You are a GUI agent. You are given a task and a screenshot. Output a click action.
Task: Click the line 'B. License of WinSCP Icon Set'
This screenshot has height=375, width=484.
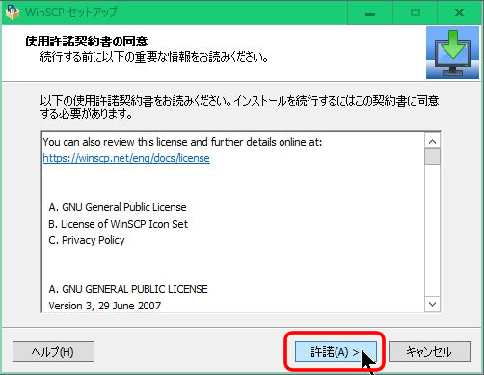(x=119, y=224)
